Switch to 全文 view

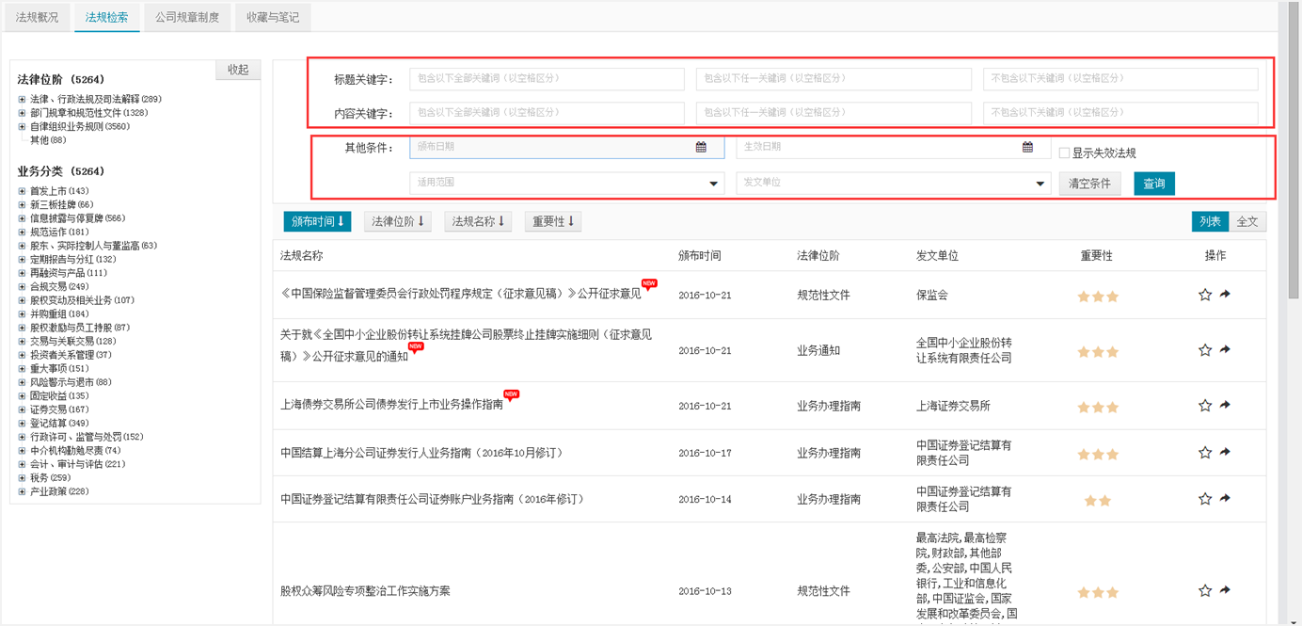[1247, 221]
